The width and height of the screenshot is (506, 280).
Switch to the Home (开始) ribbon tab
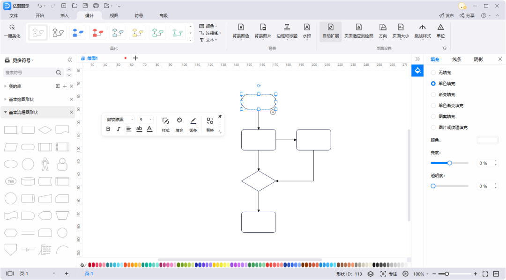pyautogui.click(x=40, y=15)
